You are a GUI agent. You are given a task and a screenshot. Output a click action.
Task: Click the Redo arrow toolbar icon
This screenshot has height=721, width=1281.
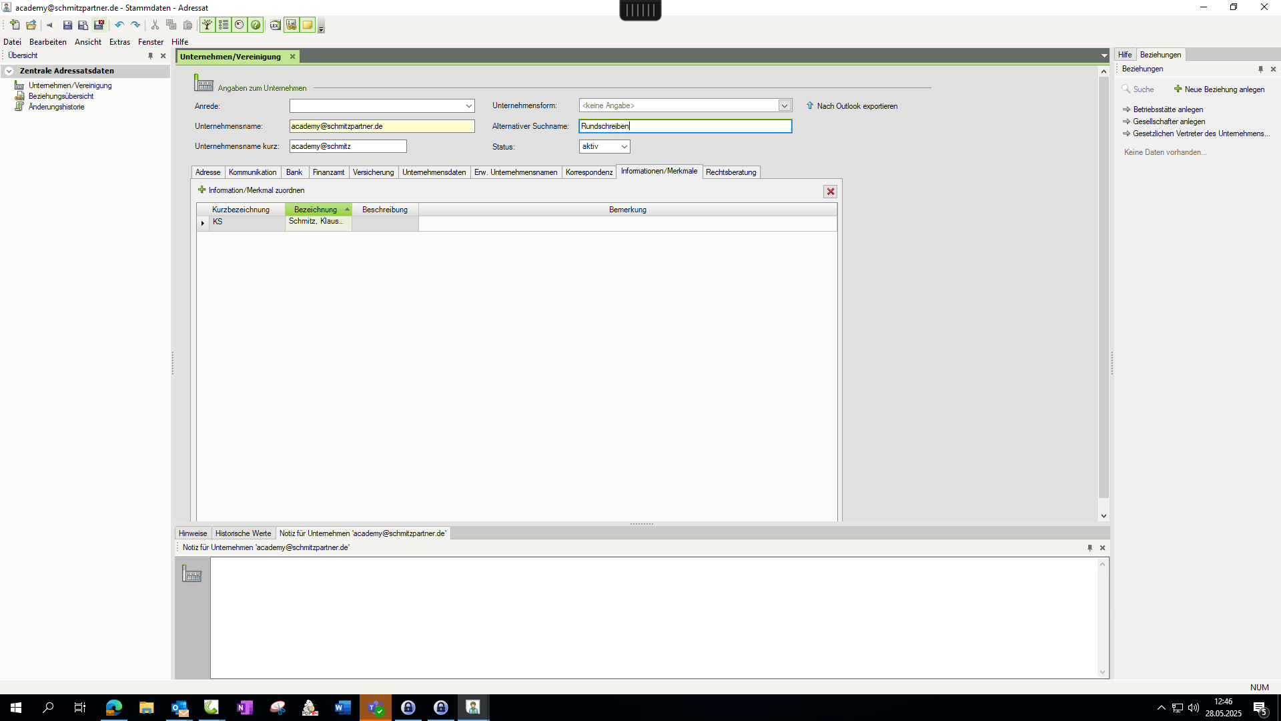coord(135,25)
